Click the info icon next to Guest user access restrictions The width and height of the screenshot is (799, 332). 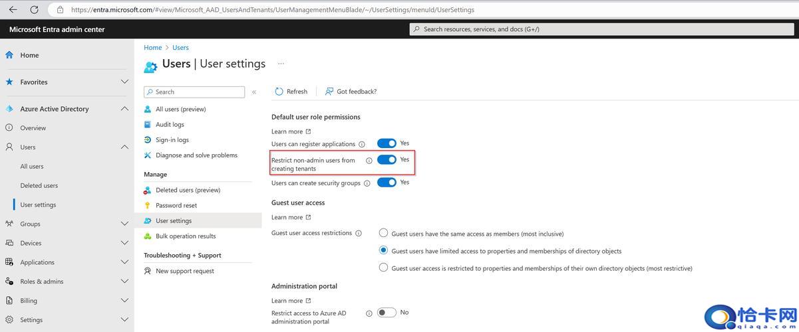pos(359,234)
